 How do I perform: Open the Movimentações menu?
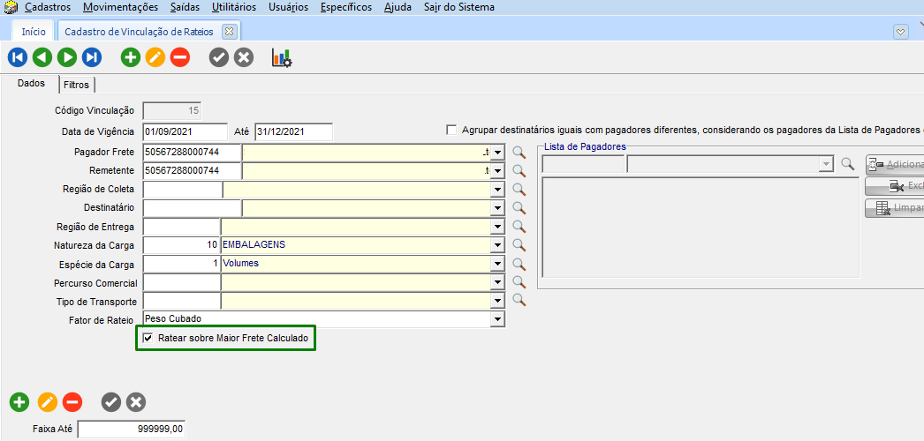pos(120,7)
